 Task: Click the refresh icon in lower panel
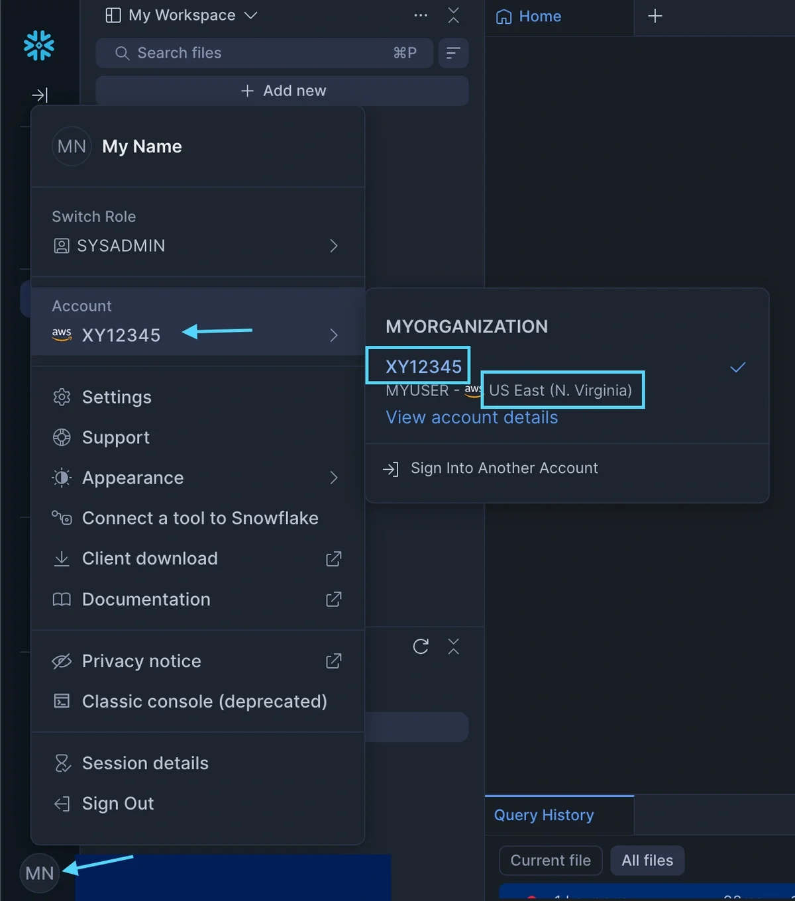pos(421,647)
